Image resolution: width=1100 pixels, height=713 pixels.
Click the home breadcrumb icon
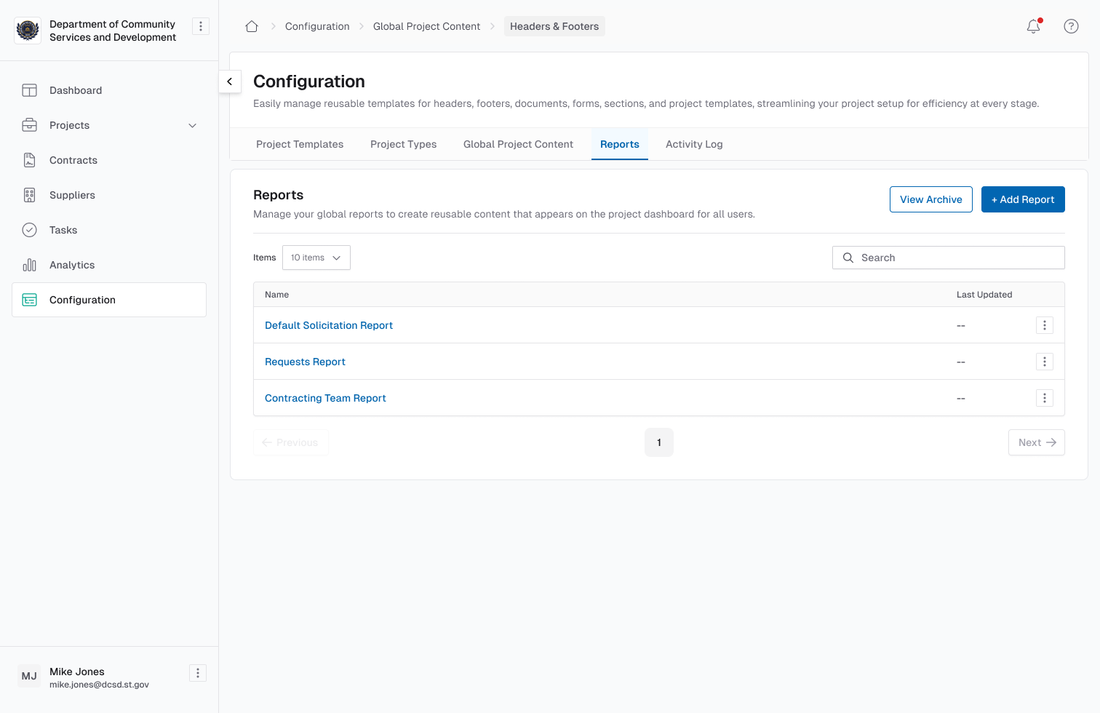tap(251, 25)
